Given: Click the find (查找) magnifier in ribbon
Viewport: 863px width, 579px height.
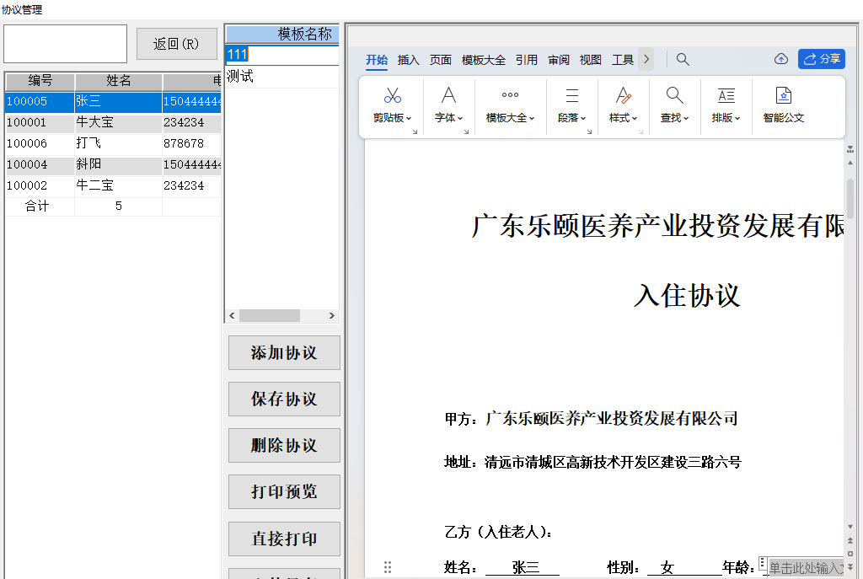Looking at the screenshot, I should (674, 96).
